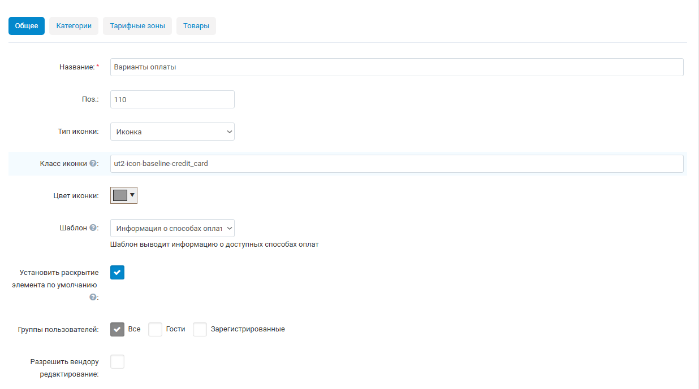The image size is (699, 389).
Task: Click the Класс иконки input field
Action: pos(396,164)
